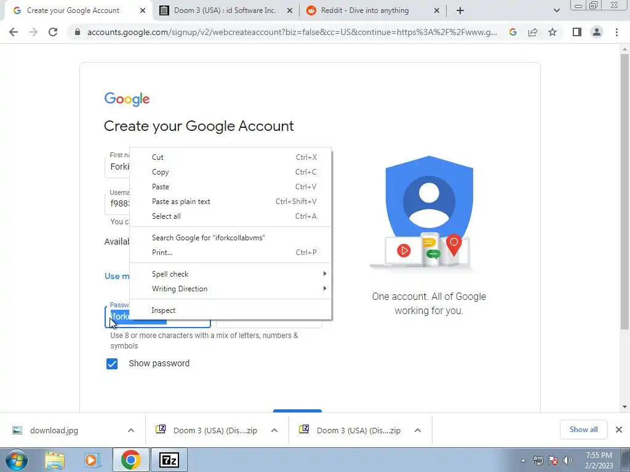Image resolution: width=630 pixels, height=472 pixels.
Task: Reload the current page
Action: (x=53, y=32)
